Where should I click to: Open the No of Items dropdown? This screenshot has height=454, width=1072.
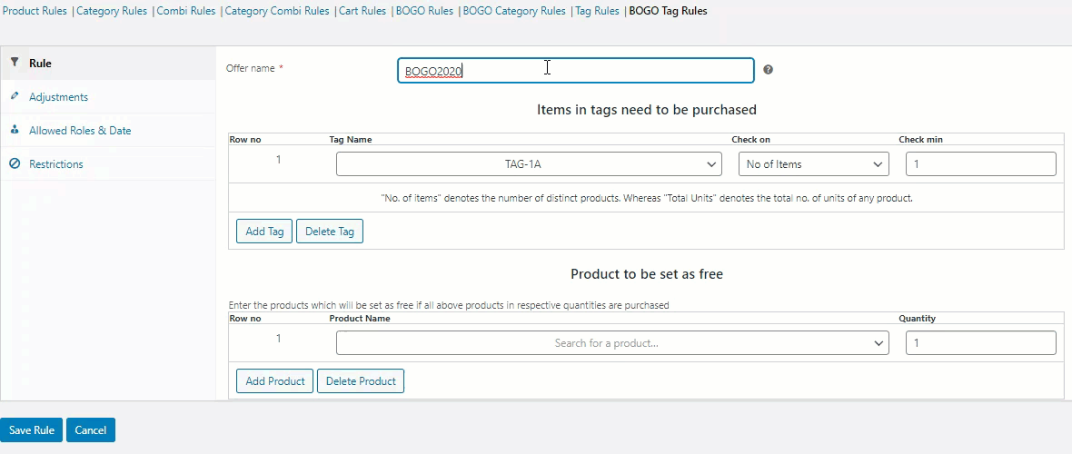814,164
